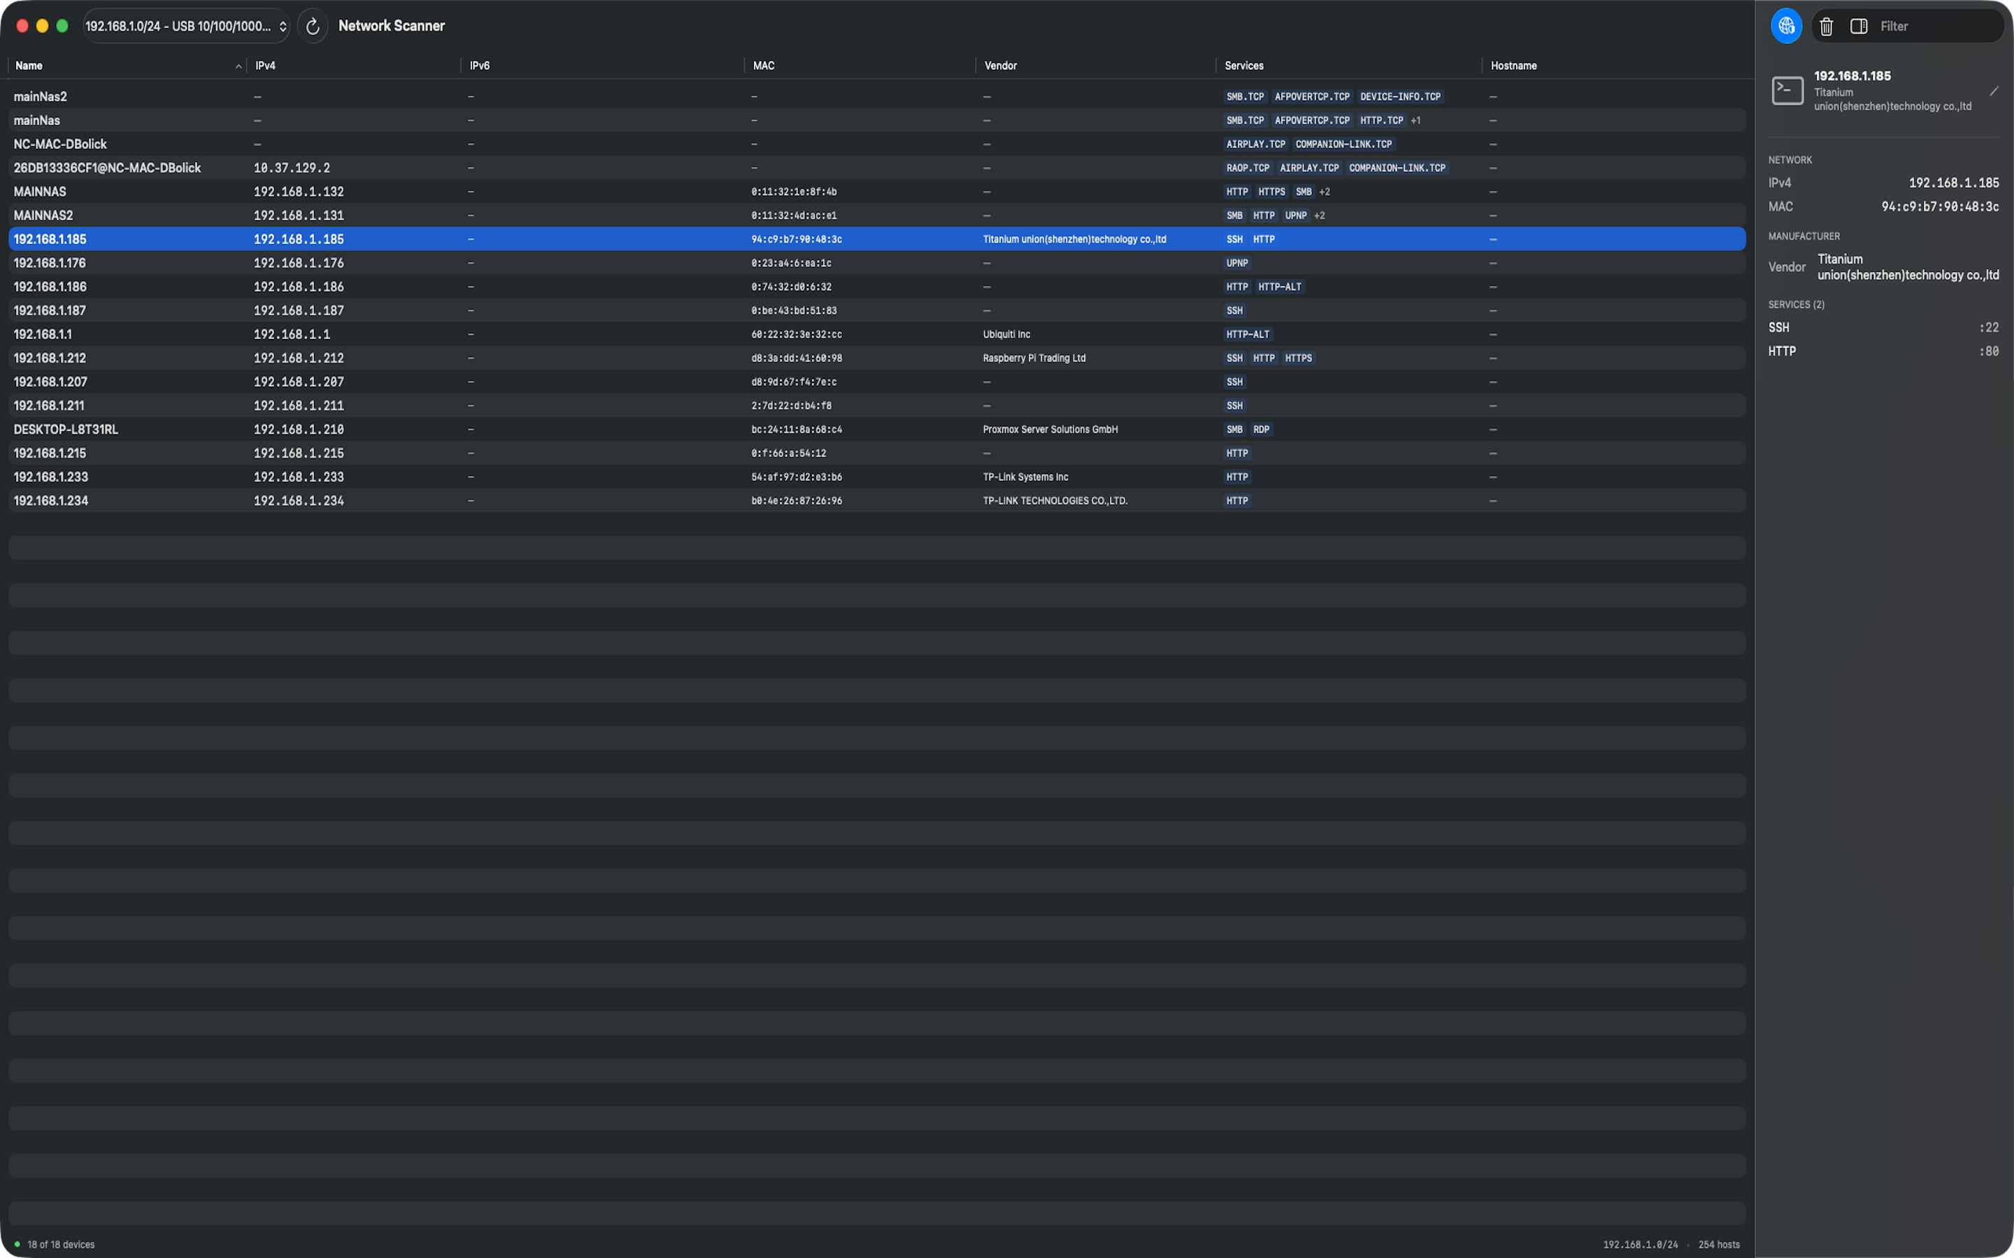Select the DESKTOP-L8T31RL device row
The height and width of the screenshot is (1258, 2014).
(x=66, y=429)
